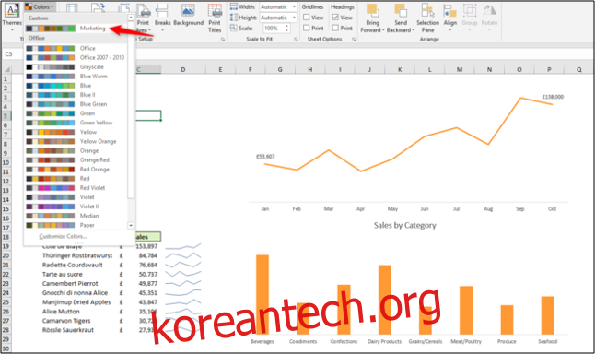Image resolution: width=595 pixels, height=354 pixels.
Task: Select the Bring Forward icon
Action: 372,11
